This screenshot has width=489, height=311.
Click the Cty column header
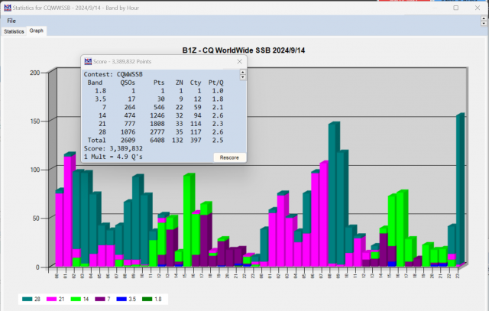[196, 83]
